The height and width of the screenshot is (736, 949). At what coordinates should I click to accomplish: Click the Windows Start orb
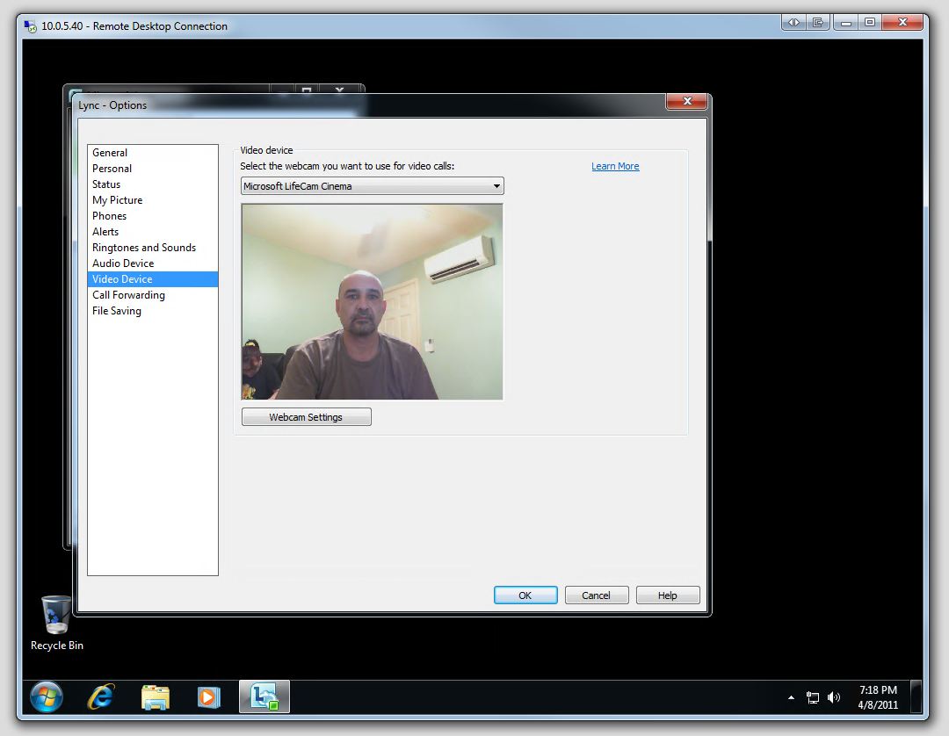(x=46, y=696)
